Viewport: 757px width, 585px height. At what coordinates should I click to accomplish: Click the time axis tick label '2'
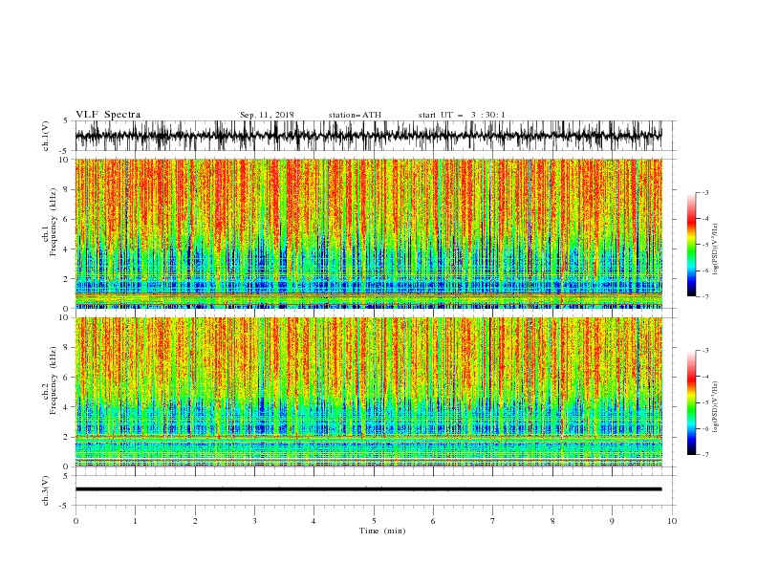click(195, 521)
